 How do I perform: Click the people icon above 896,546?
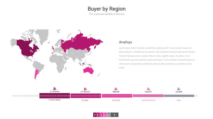coord(116,89)
